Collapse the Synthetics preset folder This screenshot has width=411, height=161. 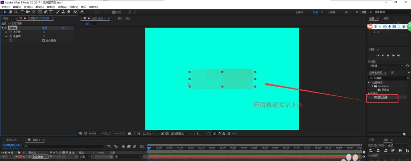[x=372, y=86]
